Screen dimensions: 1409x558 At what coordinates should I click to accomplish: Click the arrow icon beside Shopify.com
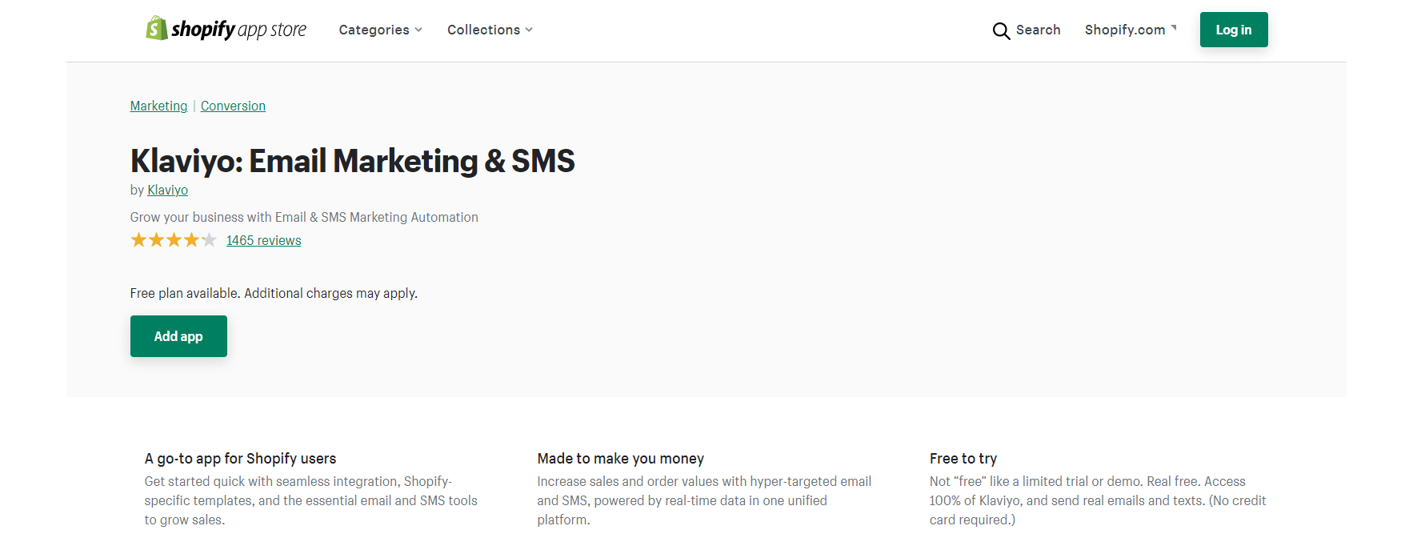tap(1174, 28)
